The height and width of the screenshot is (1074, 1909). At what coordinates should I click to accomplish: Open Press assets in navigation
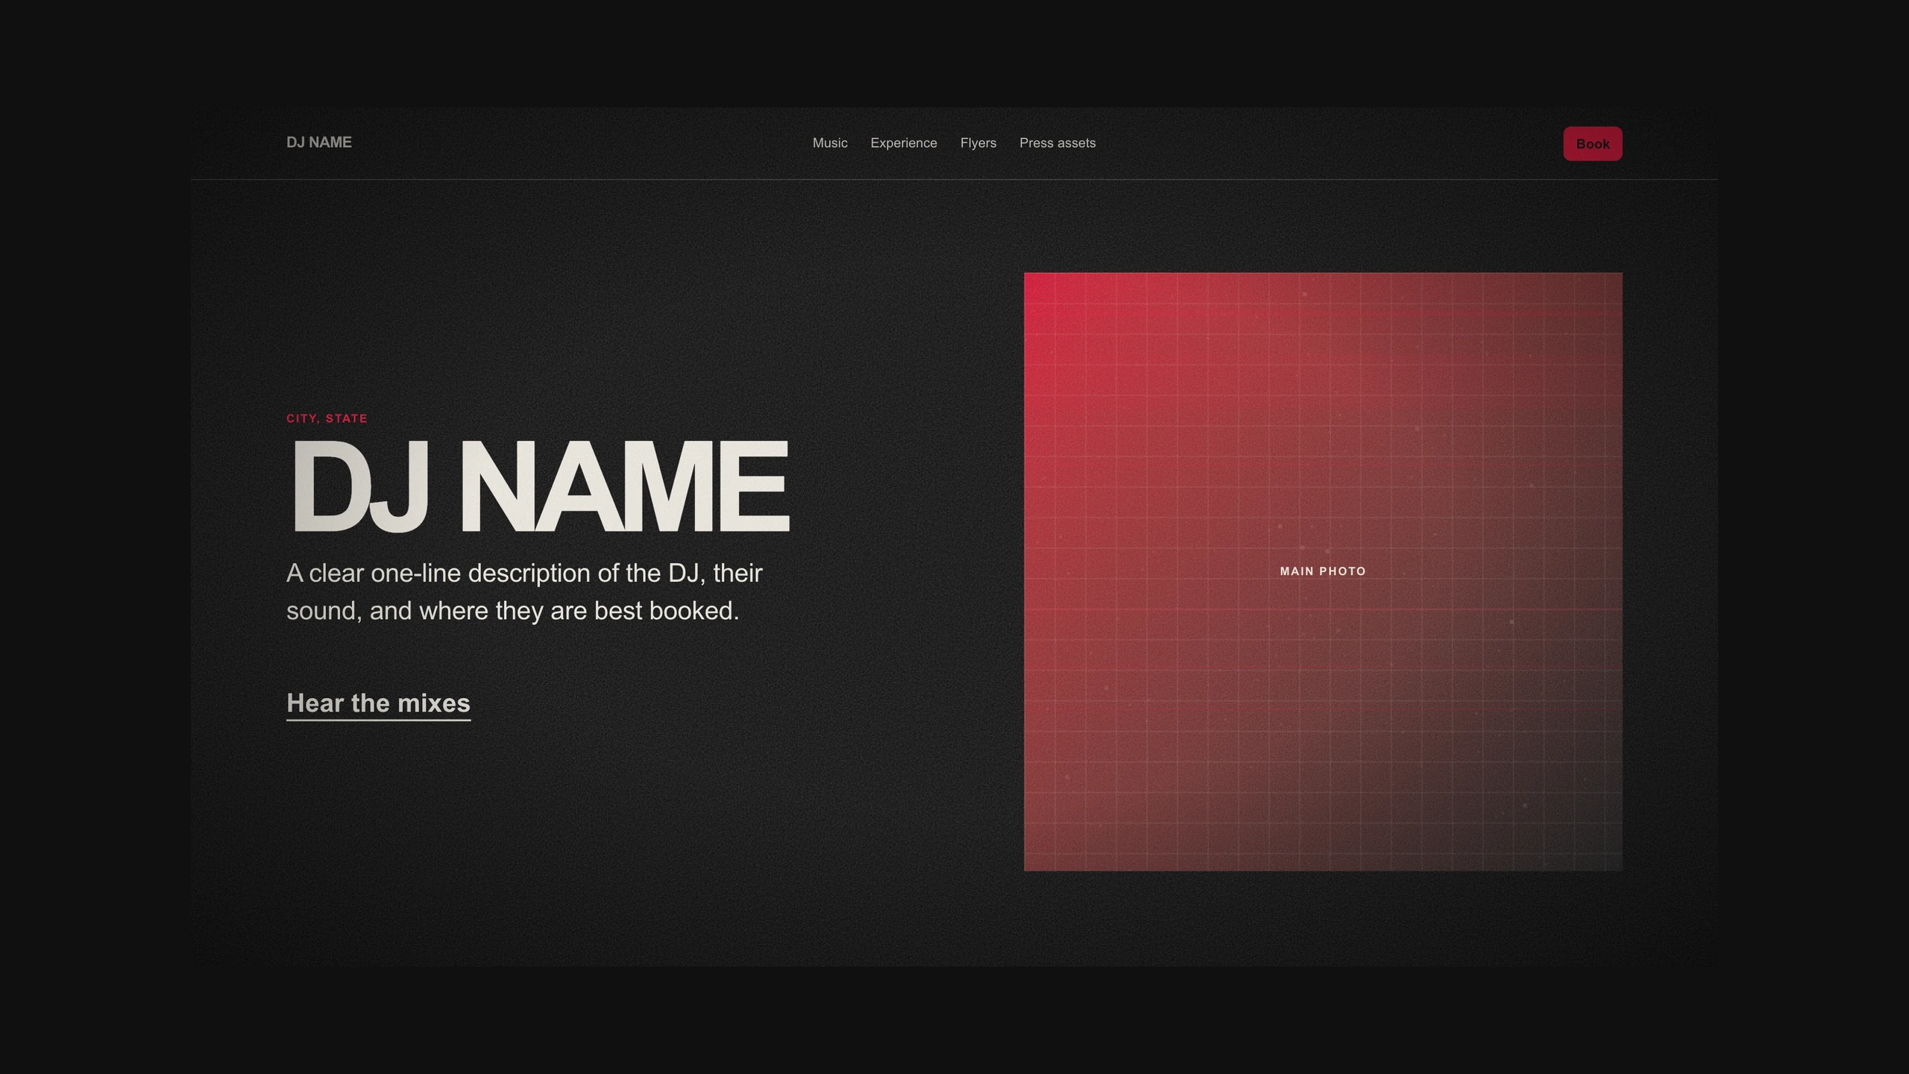pyautogui.click(x=1057, y=143)
